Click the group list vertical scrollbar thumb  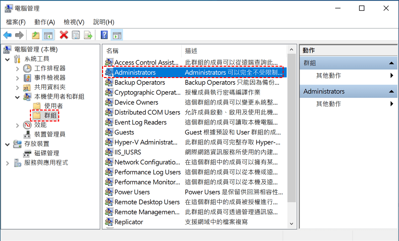point(292,128)
